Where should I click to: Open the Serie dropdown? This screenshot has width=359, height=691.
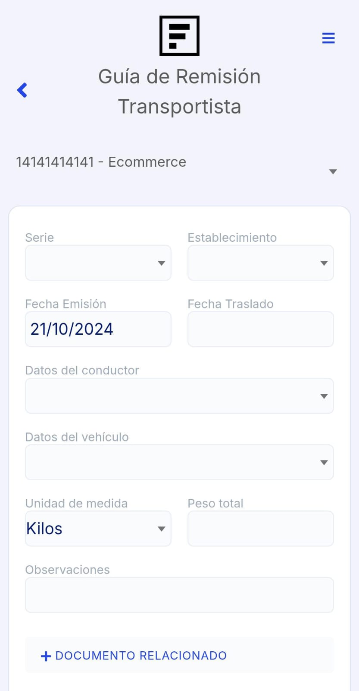pyautogui.click(x=98, y=263)
